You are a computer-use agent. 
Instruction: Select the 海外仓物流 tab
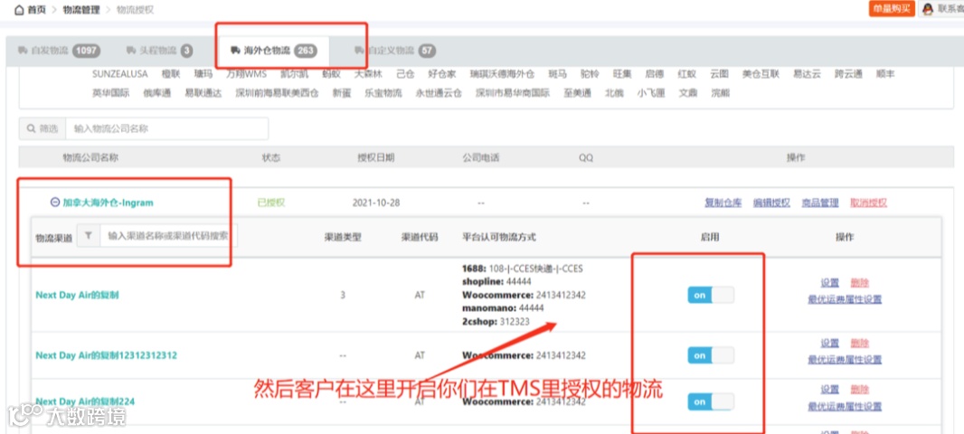click(x=274, y=51)
